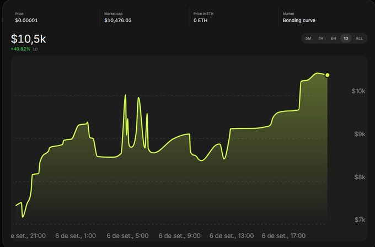Click the 6 de set., 9:00 axis label
Screen dimensions: 375x247
click(x=179, y=236)
